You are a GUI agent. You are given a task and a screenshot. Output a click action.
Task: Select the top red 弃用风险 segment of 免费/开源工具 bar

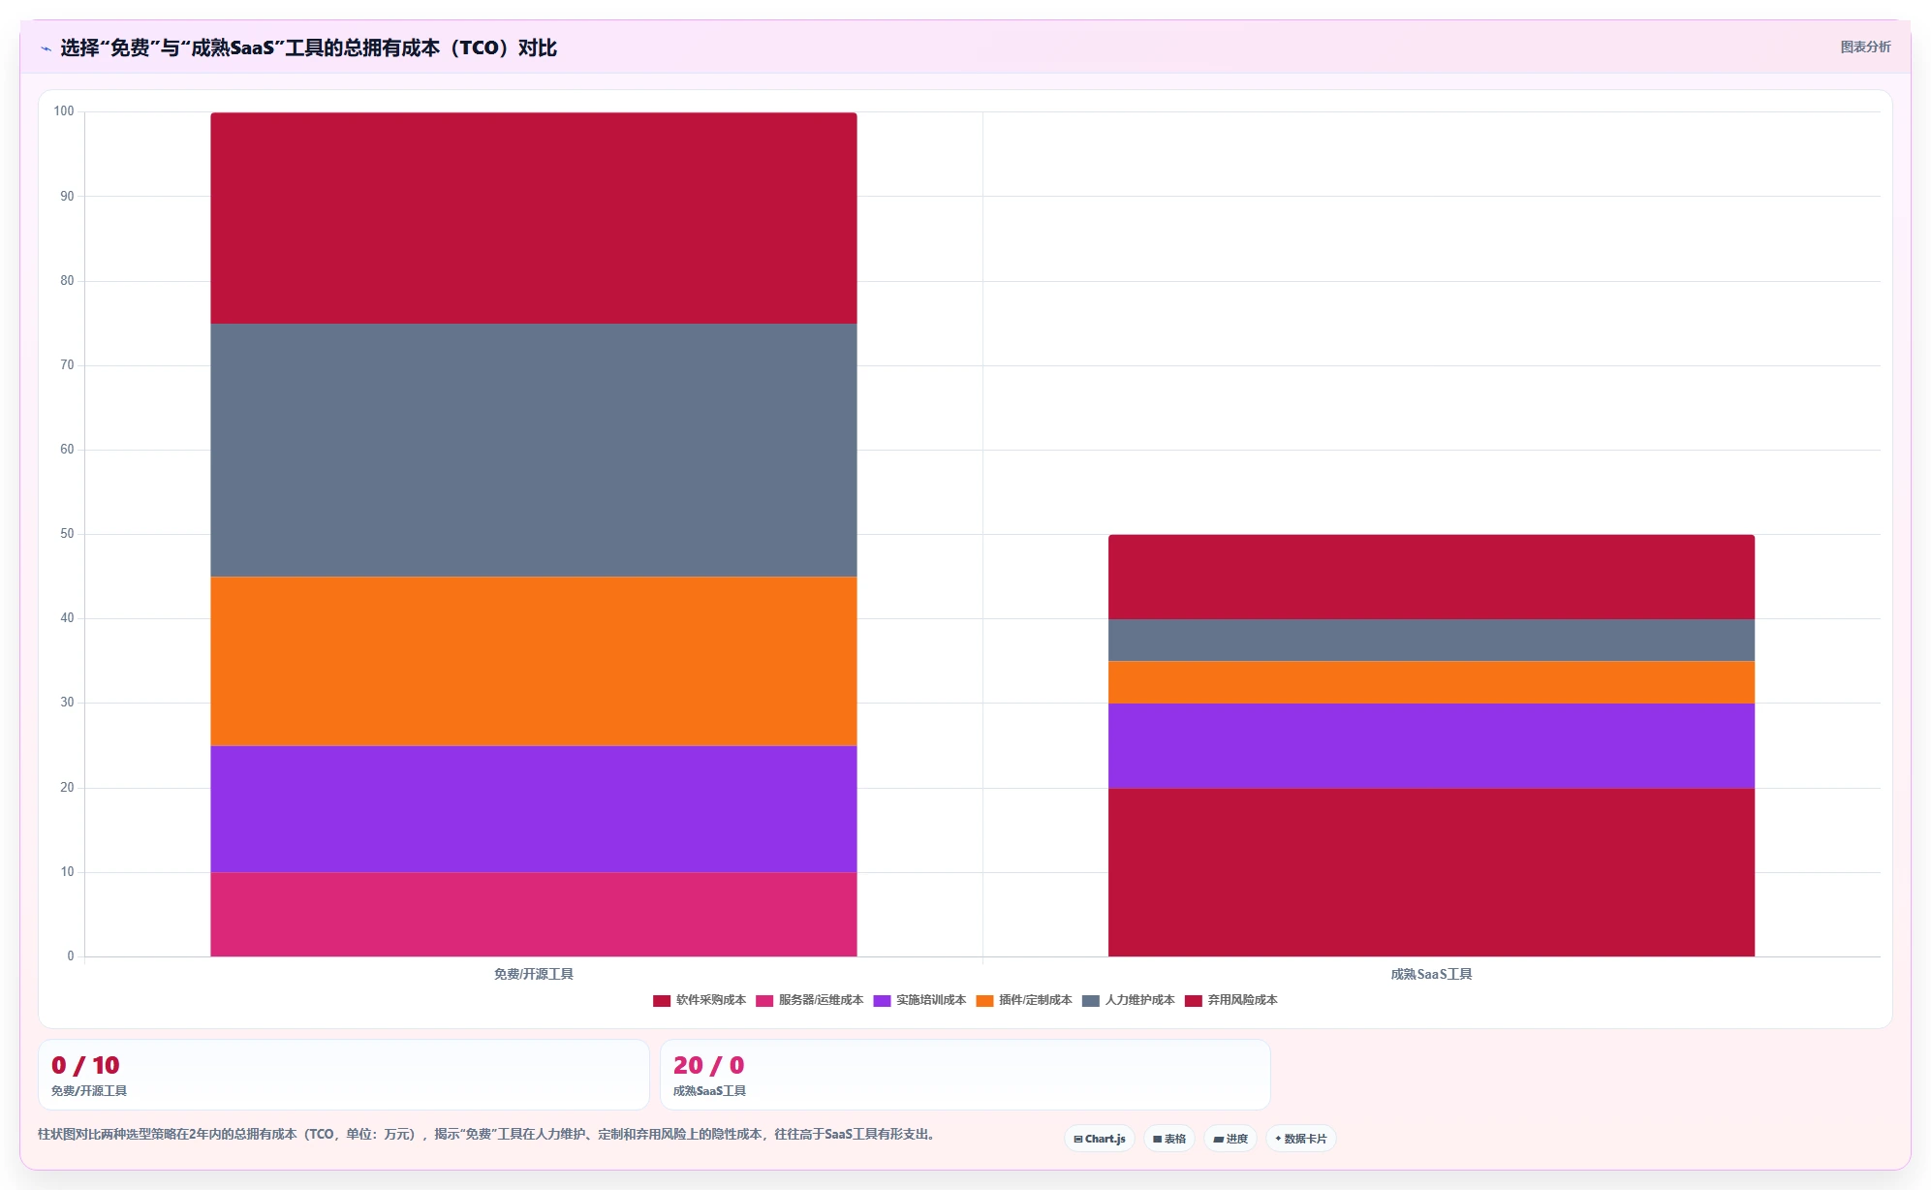534,218
